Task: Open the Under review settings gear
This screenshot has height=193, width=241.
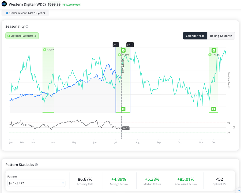Action: (7, 13)
